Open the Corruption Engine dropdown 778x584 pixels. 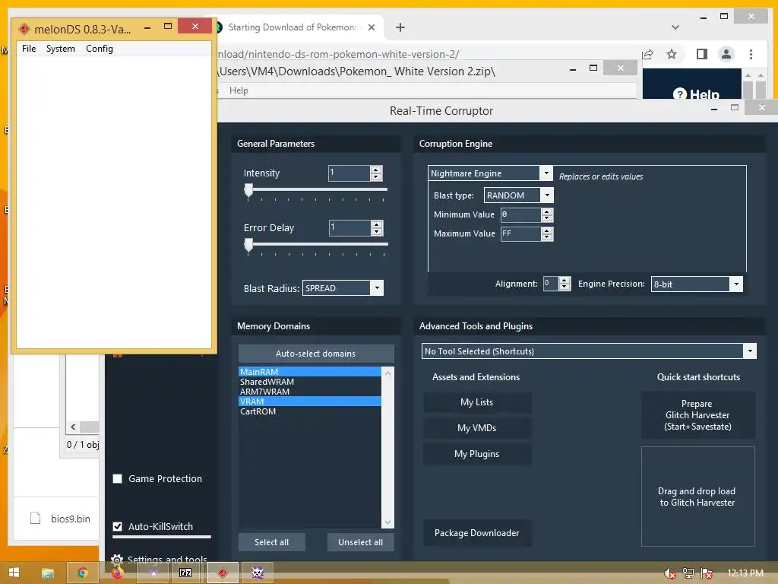(x=546, y=173)
